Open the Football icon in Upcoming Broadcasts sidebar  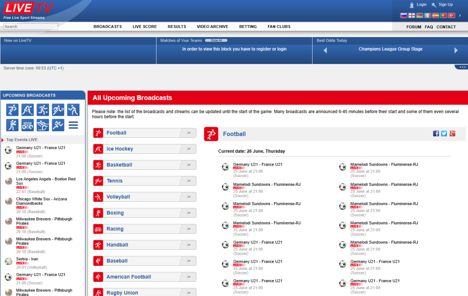[x=12, y=110]
